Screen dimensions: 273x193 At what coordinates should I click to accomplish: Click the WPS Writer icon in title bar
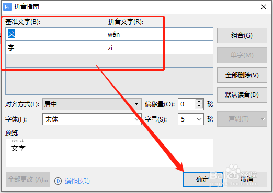click(7, 7)
